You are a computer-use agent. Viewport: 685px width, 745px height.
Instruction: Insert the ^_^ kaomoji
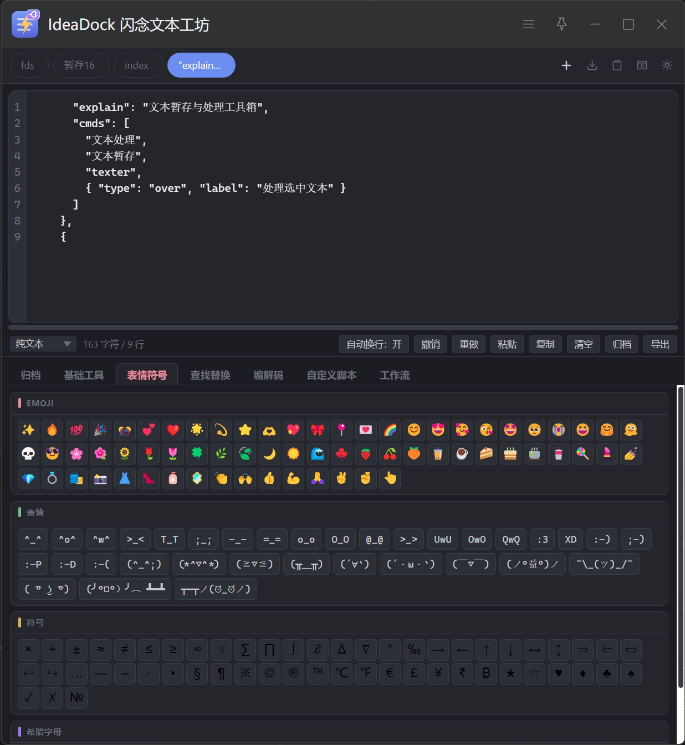(33, 539)
